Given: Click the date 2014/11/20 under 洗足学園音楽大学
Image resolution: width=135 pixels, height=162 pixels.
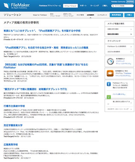Looking at the screenshot, I should (x=26, y=136).
